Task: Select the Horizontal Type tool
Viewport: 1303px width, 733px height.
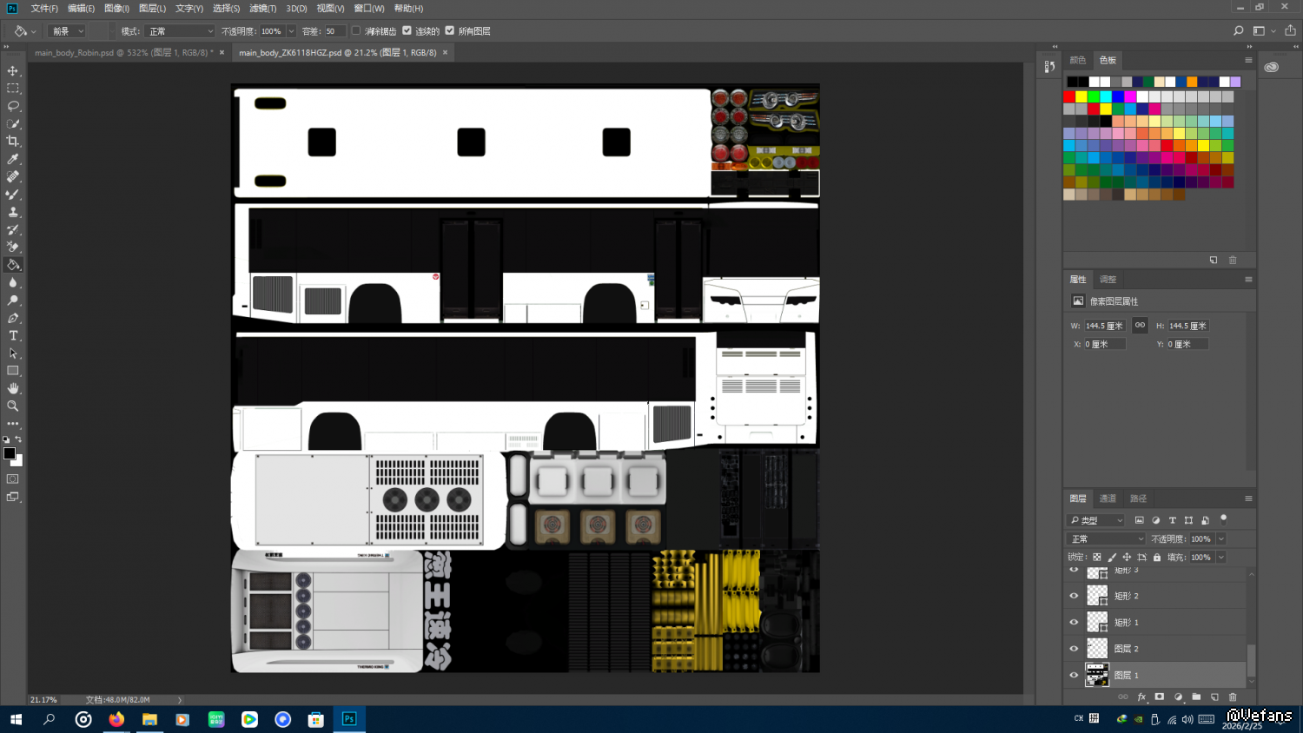Action: pos(13,335)
